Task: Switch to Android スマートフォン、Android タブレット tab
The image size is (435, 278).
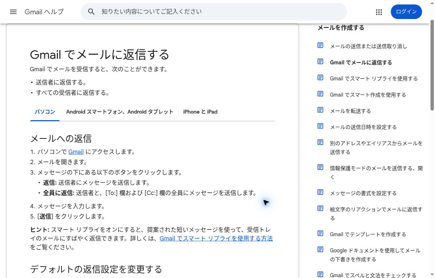Action: click(x=119, y=112)
